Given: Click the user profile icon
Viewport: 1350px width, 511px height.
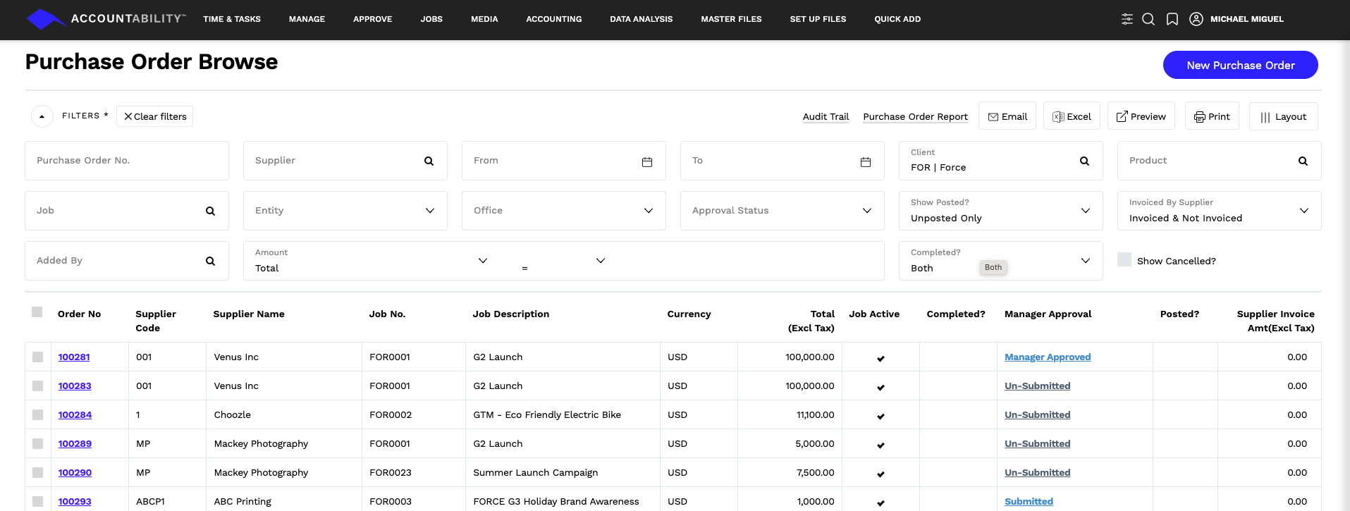Looking at the screenshot, I should pos(1196,19).
